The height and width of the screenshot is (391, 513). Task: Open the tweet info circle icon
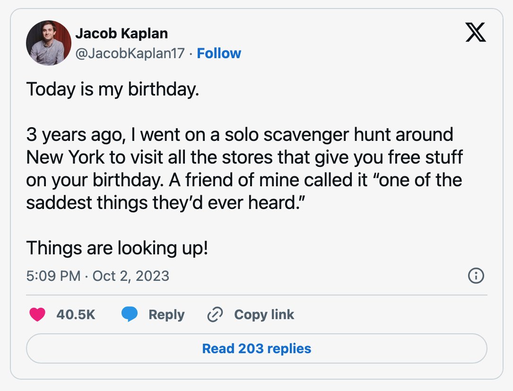pos(476,276)
